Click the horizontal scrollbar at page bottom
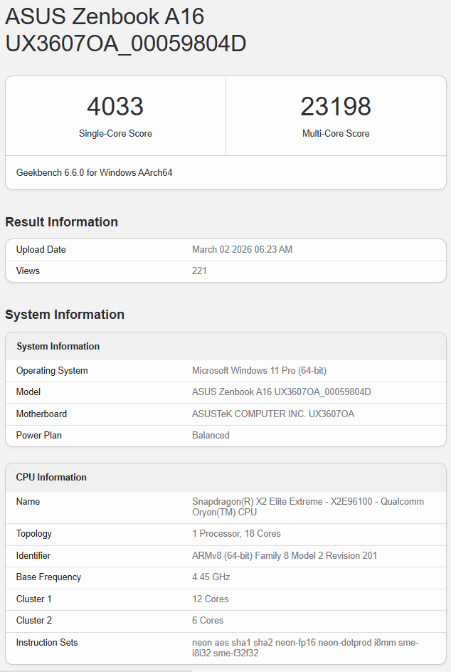 [96, 670]
